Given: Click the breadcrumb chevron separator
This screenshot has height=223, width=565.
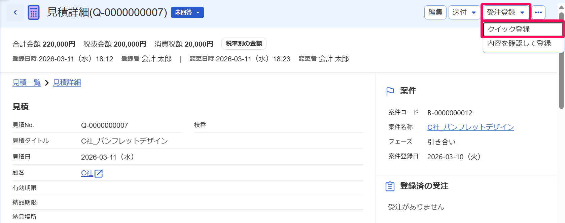Looking at the screenshot, I should (x=47, y=83).
